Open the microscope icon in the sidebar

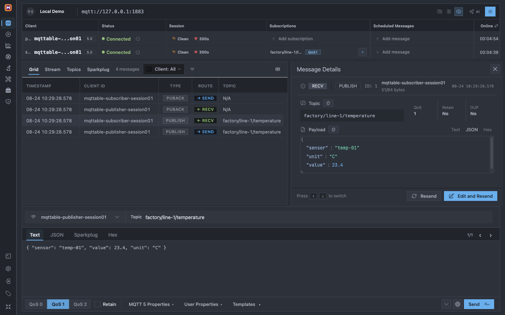click(x=8, y=68)
